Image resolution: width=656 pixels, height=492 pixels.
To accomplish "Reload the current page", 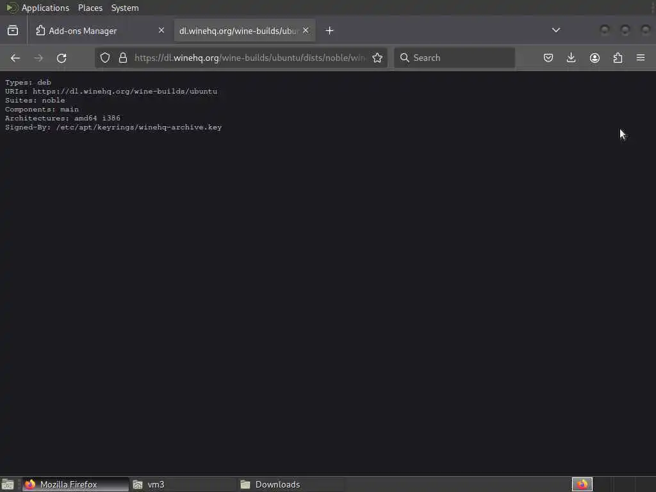I will coord(61,58).
